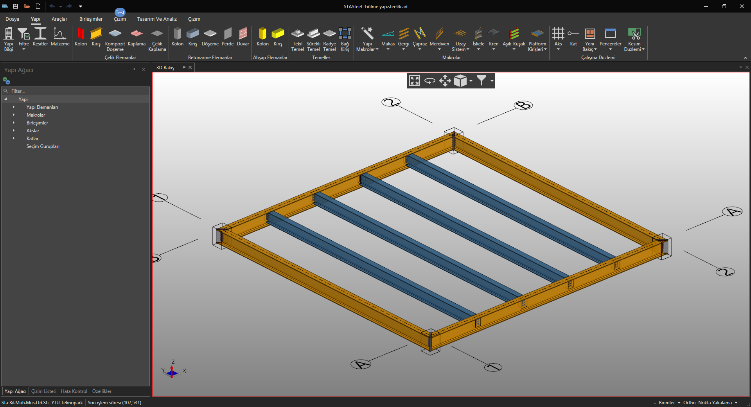
Task: Click the orbit rotate view icon
Action: (429, 81)
